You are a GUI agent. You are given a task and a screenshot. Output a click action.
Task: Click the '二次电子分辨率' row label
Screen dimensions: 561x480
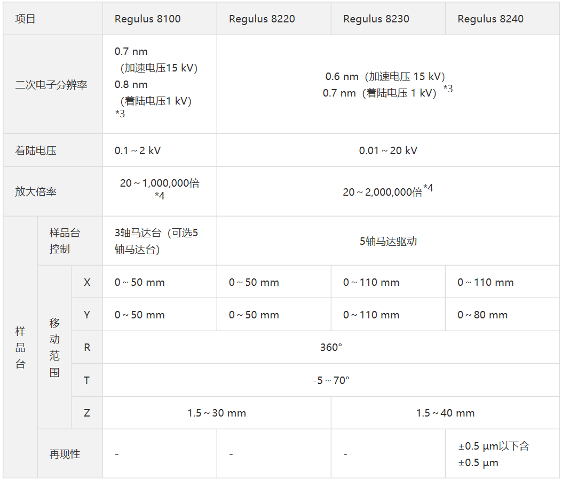tap(51, 85)
